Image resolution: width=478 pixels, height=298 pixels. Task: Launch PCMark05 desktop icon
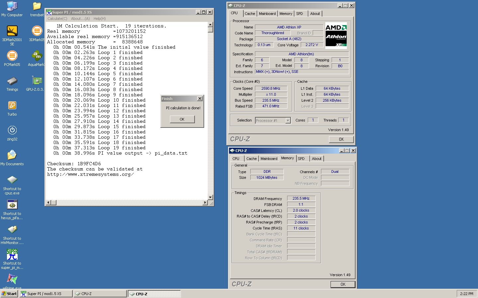click(x=12, y=58)
